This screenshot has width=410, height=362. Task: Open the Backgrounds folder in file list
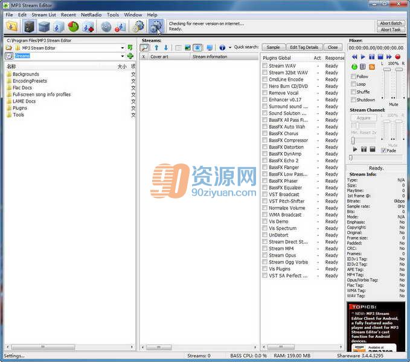[x=26, y=74]
